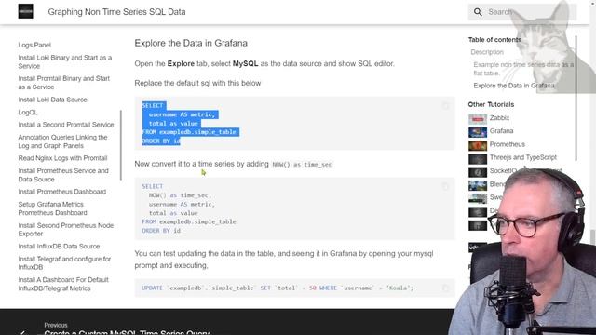
Task: Open Install Loki Binary and Start page
Action: click(x=65, y=61)
